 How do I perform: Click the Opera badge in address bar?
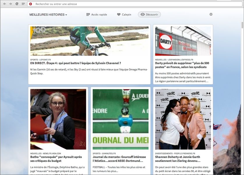[x=31, y=4]
